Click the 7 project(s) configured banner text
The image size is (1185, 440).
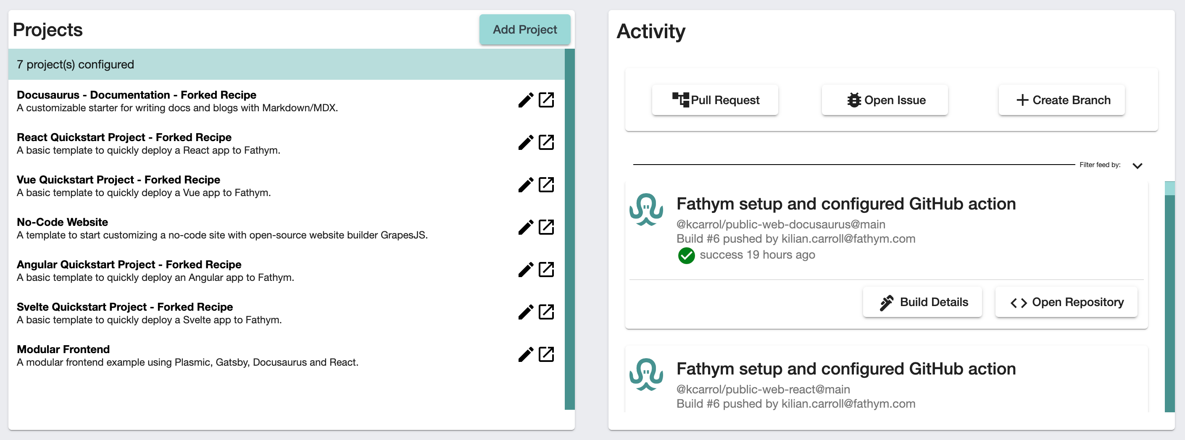pos(76,64)
